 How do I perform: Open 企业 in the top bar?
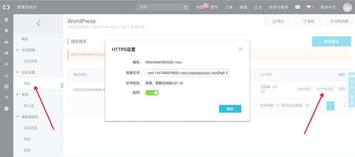point(258,7)
